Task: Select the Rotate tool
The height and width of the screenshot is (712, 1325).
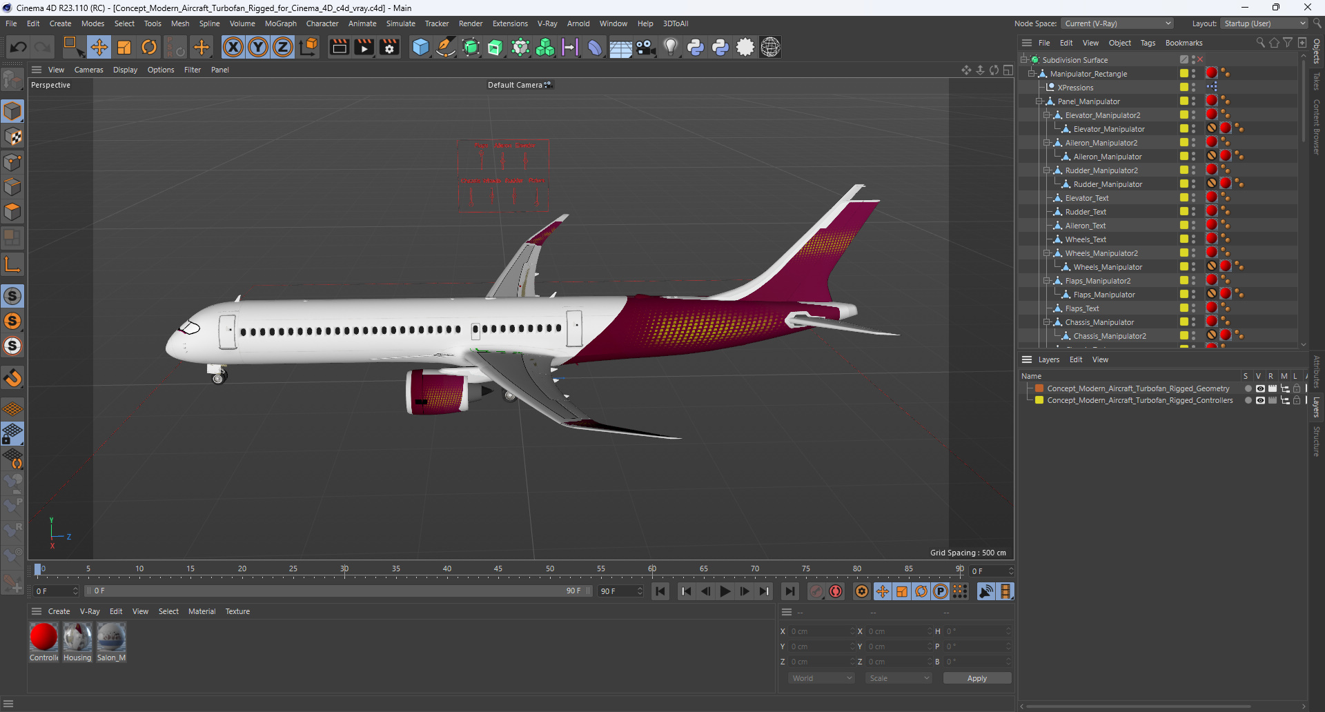Action: (149, 47)
